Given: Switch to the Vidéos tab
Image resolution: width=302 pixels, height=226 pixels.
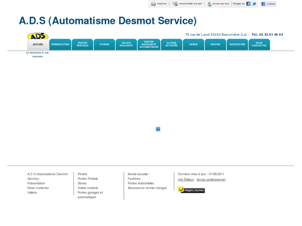Looking at the screenshot, I should [194, 44].
